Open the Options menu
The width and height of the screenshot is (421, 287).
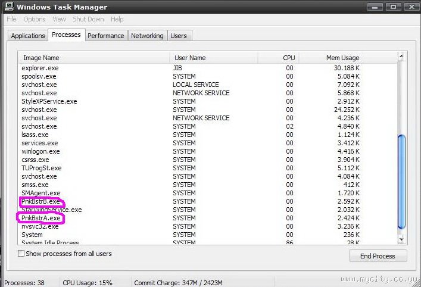[35, 19]
